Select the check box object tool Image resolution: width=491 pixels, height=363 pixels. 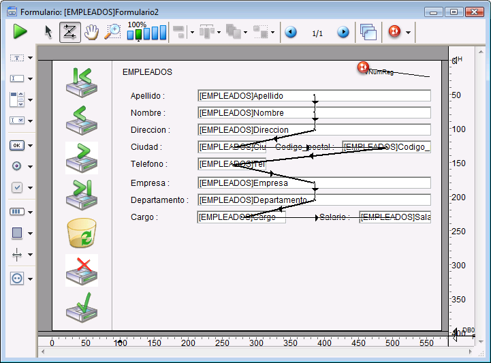(x=17, y=187)
